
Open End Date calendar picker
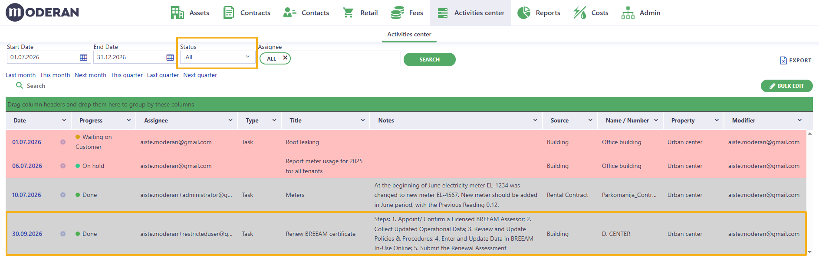(170, 58)
